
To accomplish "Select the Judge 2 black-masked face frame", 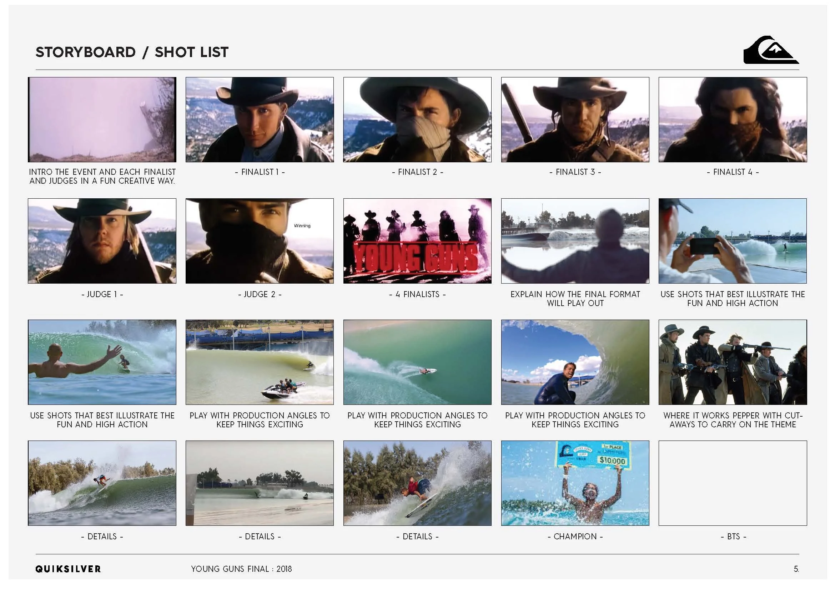I will tap(260, 241).
